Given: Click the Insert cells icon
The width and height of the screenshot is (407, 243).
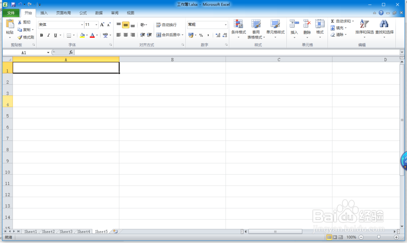Looking at the screenshot, I should click(294, 24).
